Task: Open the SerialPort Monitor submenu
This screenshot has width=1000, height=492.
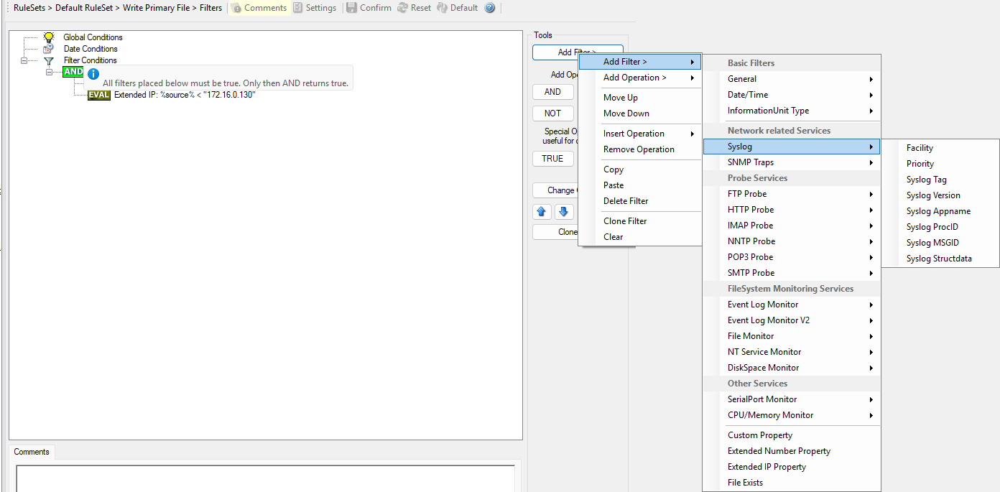Action: 792,399
